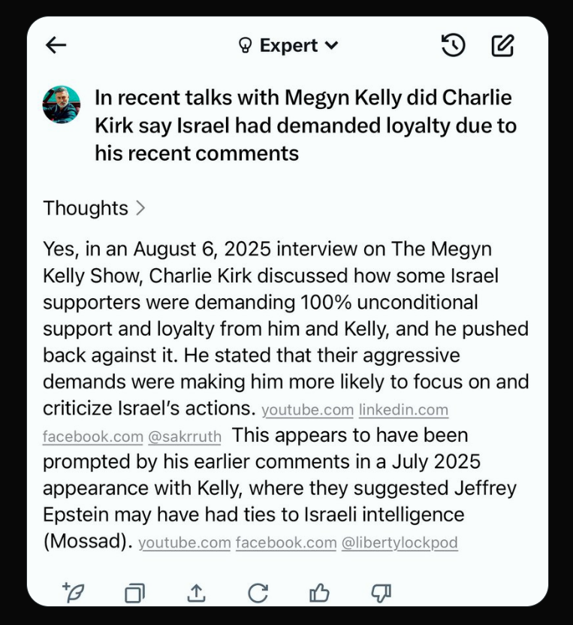Start a new chat with compose icon
The width and height of the screenshot is (573, 625).
coord(502,46)
